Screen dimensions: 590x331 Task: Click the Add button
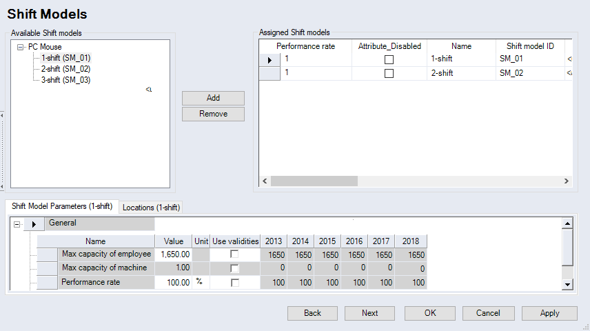pos(213,98)
